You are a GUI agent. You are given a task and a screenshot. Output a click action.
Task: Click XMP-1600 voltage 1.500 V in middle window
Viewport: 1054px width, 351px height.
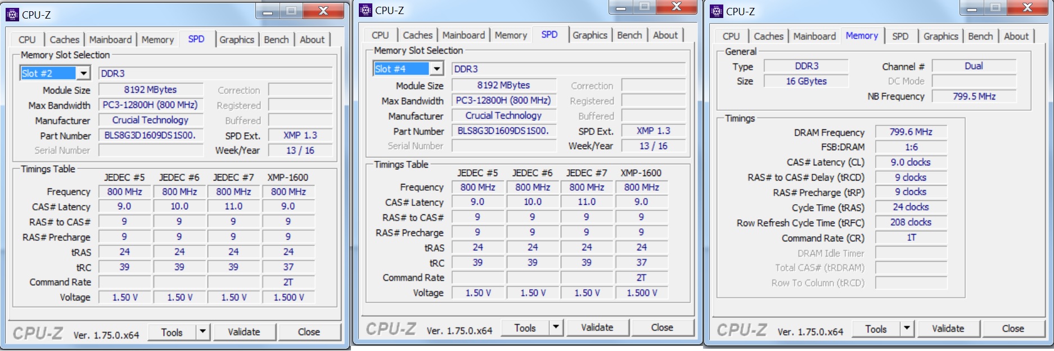(x=642, y=293)
